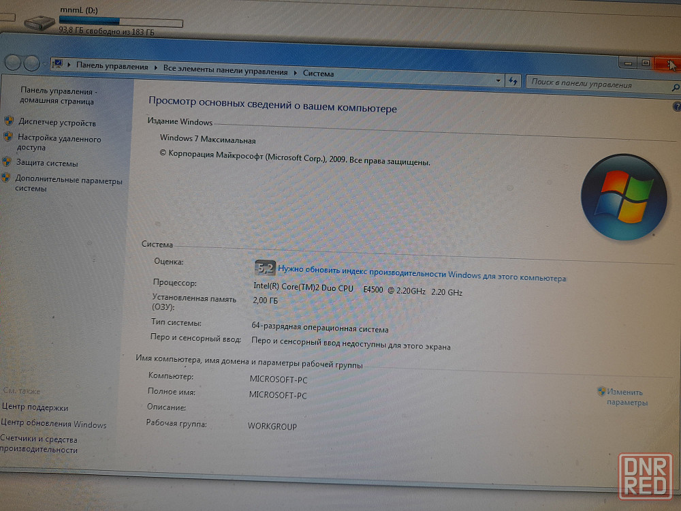
Task: Expand the arrow after Все элементы панели управления
Action: click(296, 73)
